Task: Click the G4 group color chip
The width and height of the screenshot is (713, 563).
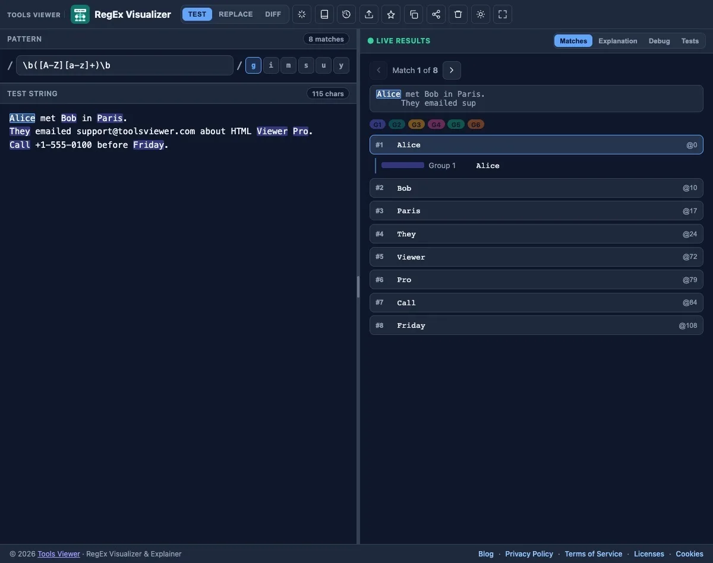Action: pyautogui.click(x=436, y=125)
